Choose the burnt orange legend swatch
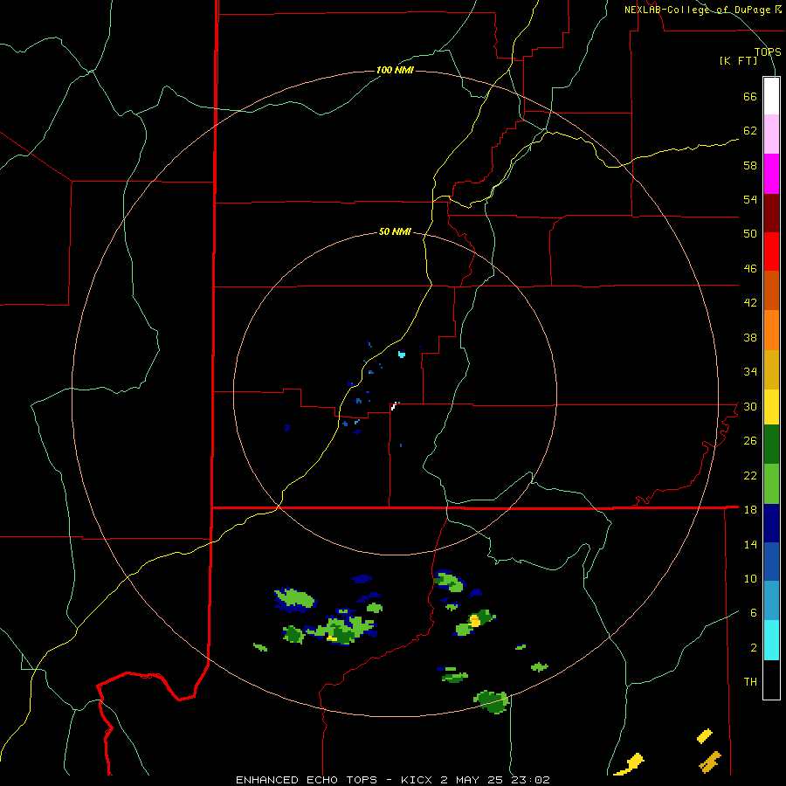This screenshot has height=786, width=786. pos(771,290)
